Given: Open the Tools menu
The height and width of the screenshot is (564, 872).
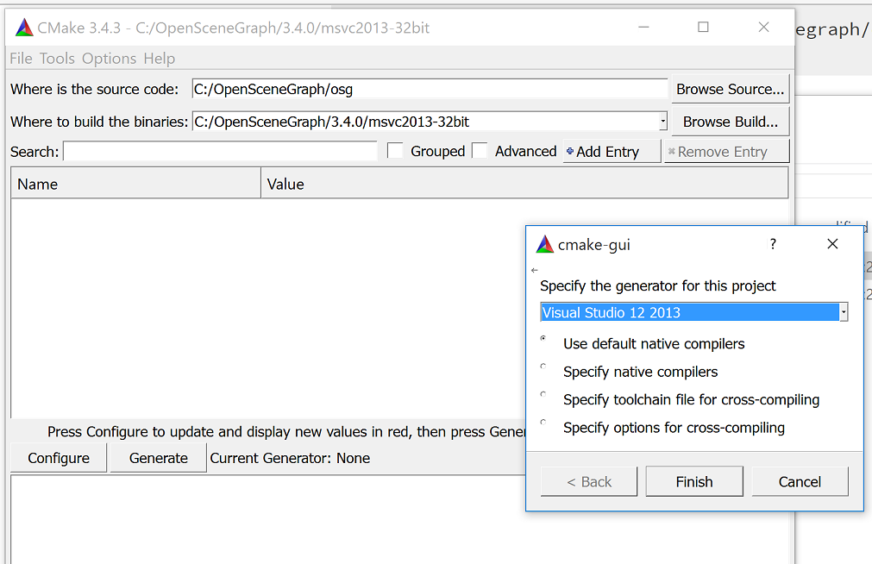Looking at the screenshot, I should click(57, 59).
